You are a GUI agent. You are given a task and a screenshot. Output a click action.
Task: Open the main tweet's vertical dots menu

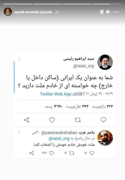tap(19, 59)
